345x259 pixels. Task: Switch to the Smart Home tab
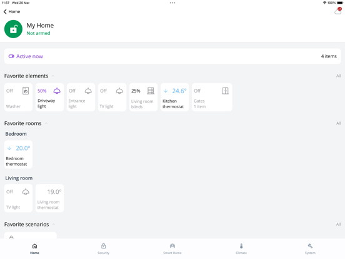coord(172,249)
